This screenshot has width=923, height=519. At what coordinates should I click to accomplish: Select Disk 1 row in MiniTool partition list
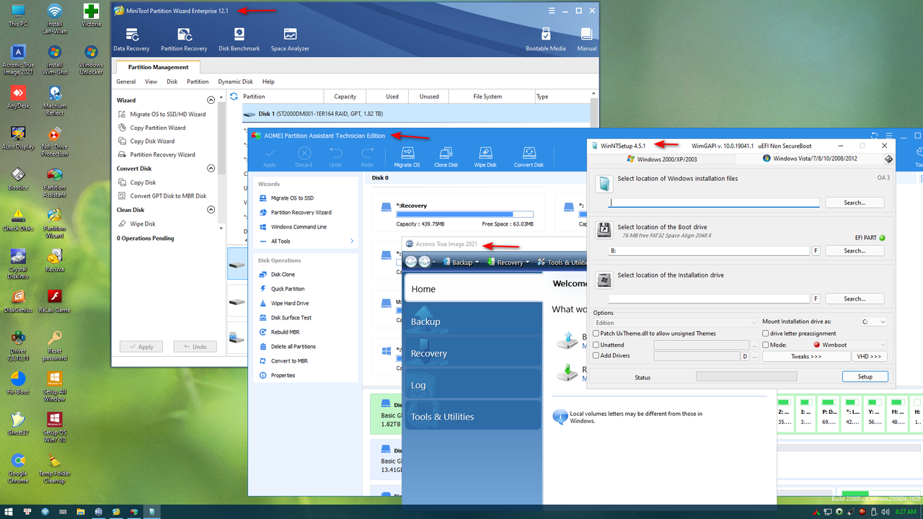415,114
